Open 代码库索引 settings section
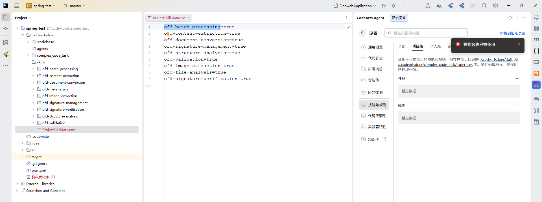This screenshot has height=202, width=542. tap(374, 116)
